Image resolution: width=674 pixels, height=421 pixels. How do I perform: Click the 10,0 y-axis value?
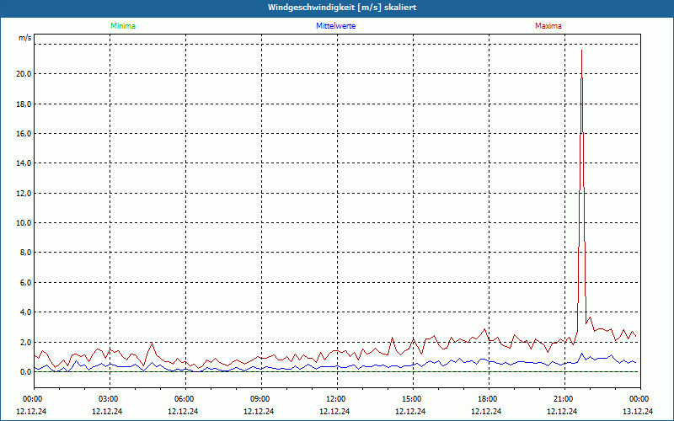pyautogui.click(x=24, y=223)
